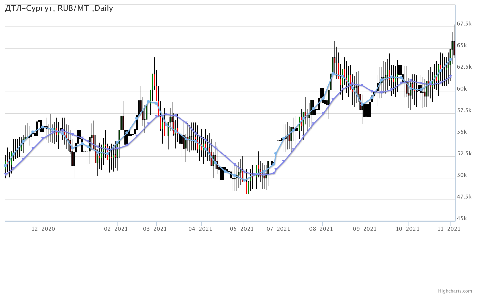Select the 07-2021 date axis label
Screen dimensions: 477x295
279,229
